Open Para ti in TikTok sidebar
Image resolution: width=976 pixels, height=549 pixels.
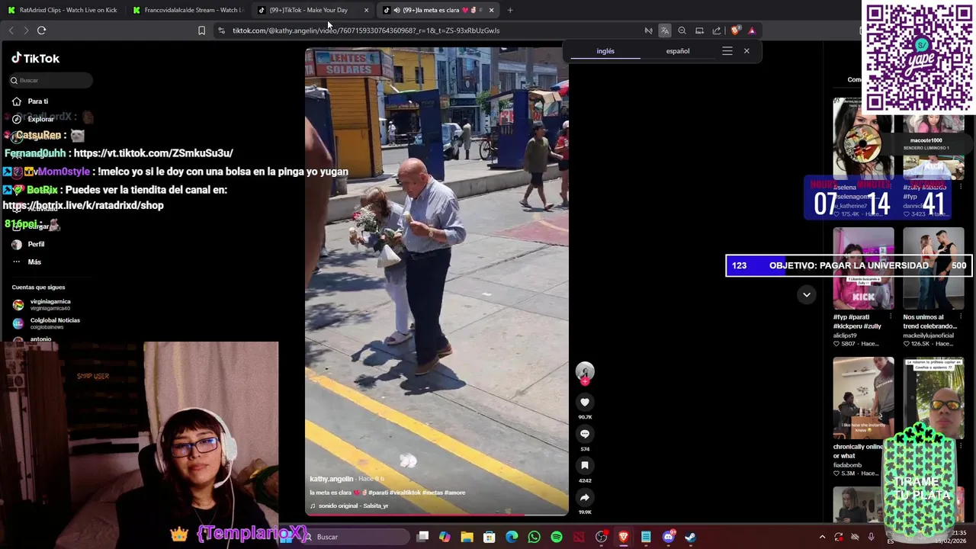(37, 101)
